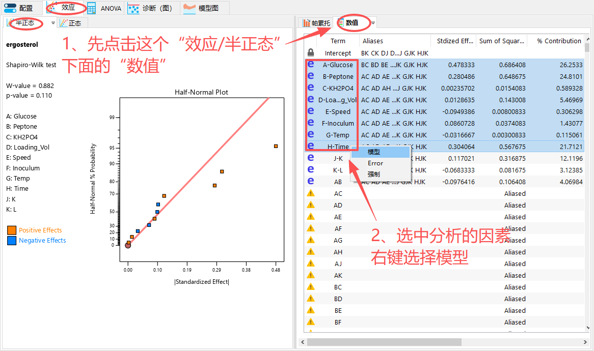Choose 强制 from the context menu

[373, 174]
